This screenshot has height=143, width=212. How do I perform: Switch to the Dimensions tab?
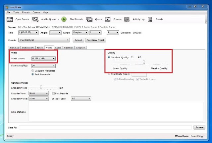point(28,48)
